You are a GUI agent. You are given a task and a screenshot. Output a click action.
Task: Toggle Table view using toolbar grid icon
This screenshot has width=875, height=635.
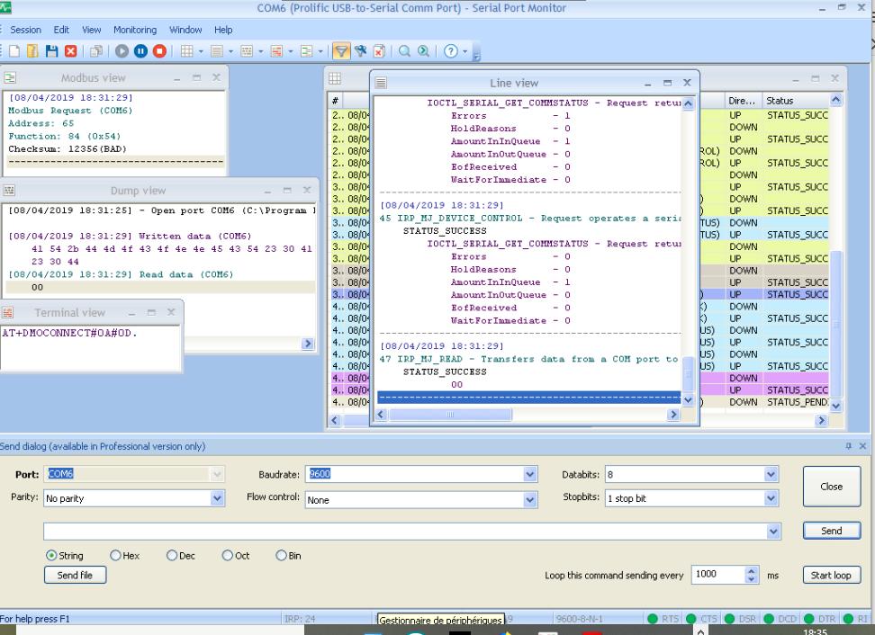pyautogui.click(x=187, y=51)
